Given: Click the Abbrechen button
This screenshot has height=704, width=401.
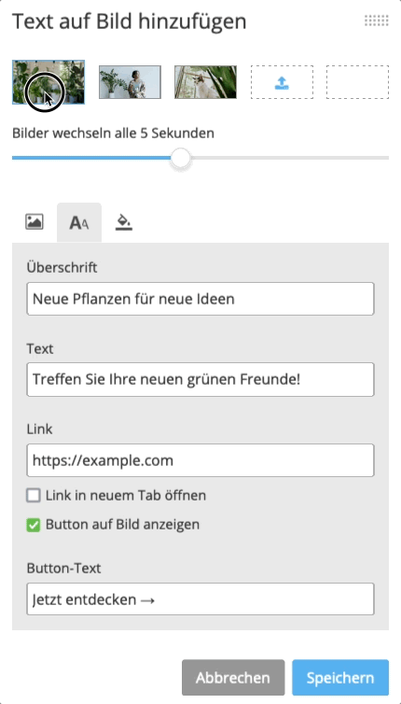Looking at the screenshot, I should click(233, 678).
